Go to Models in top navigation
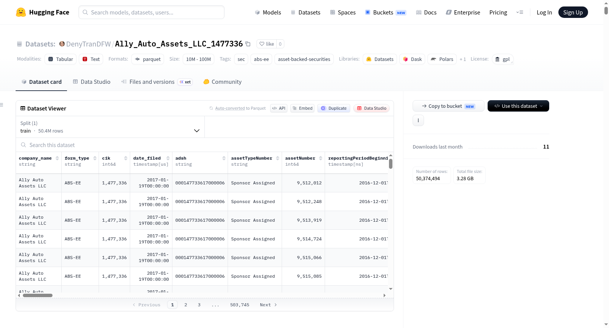 click(x=268, y=12)
